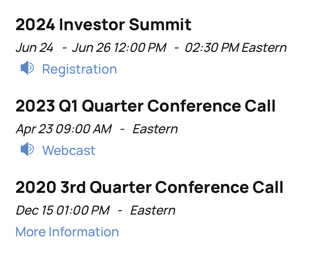Open the Webcast link
The height and width of the screenshot is (259, 336).
[69, 150]
